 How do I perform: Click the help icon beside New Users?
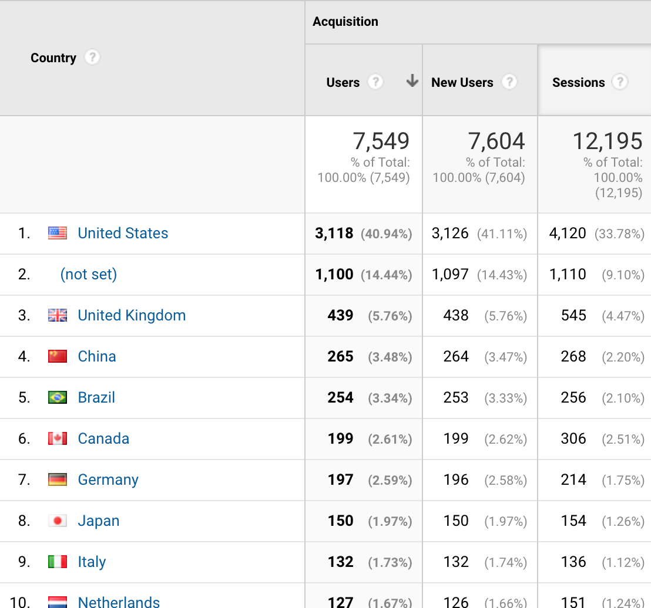point(509,82)
